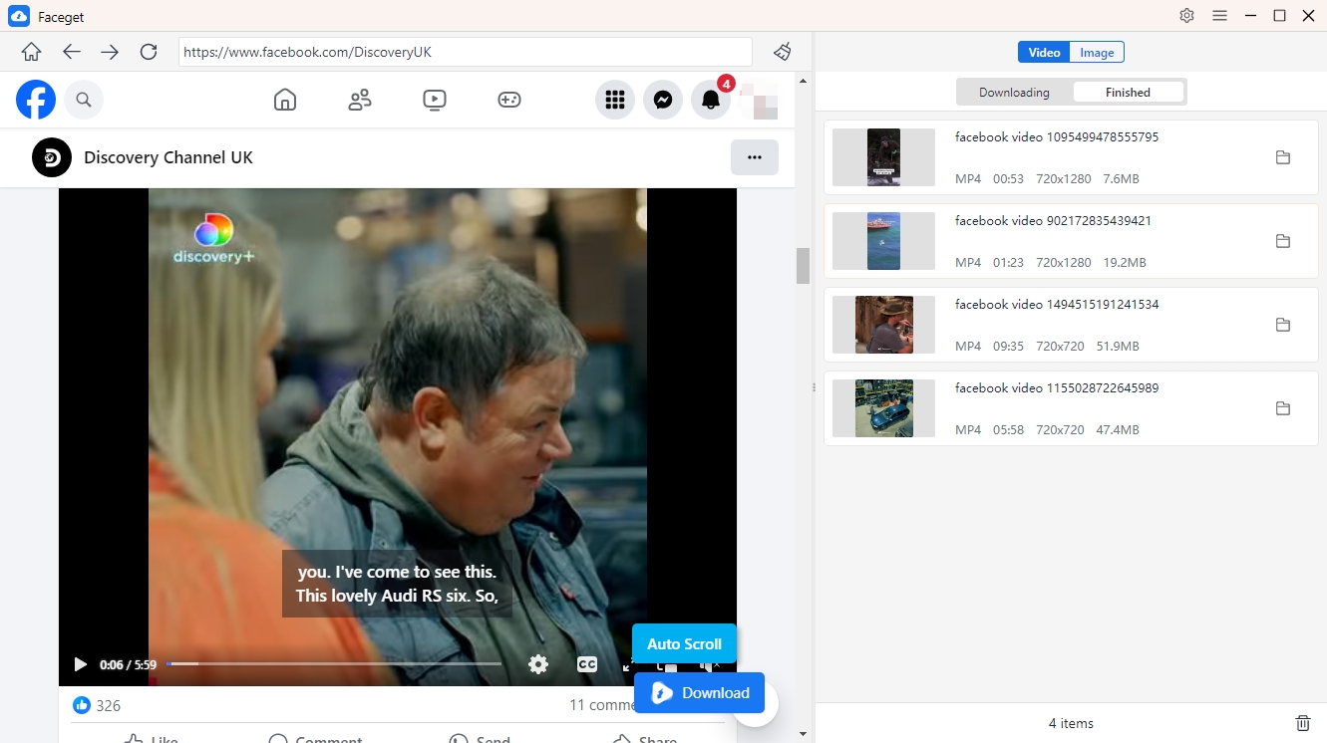1327x743 pixels.
Task: Click the scrollbar up arrow
Action: pos(803,79)
